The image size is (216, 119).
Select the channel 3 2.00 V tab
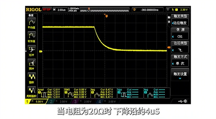84,102
